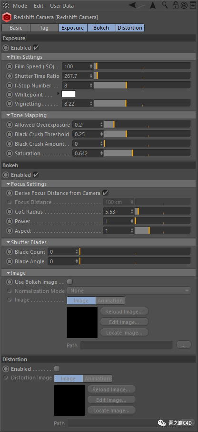Switch to the Tag tab

coord(44,28)
